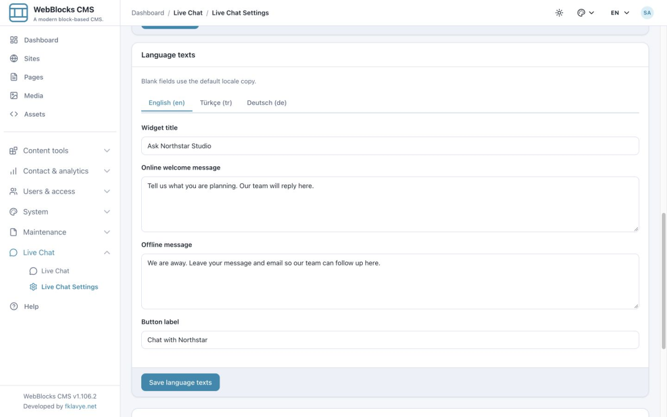This screenshot has height=417, width=667.
Task: Click the 'Language texts' heading
Action: pos(168,55)
